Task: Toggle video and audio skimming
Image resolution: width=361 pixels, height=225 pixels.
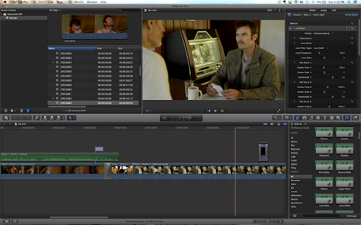Action: [x=265, y=124]
